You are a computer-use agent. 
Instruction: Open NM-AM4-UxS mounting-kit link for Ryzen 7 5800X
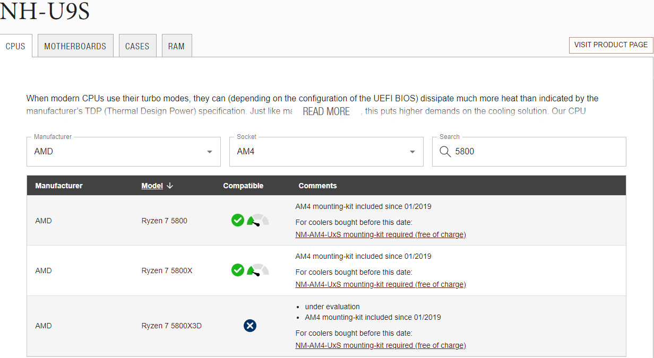tap(380, 284)
